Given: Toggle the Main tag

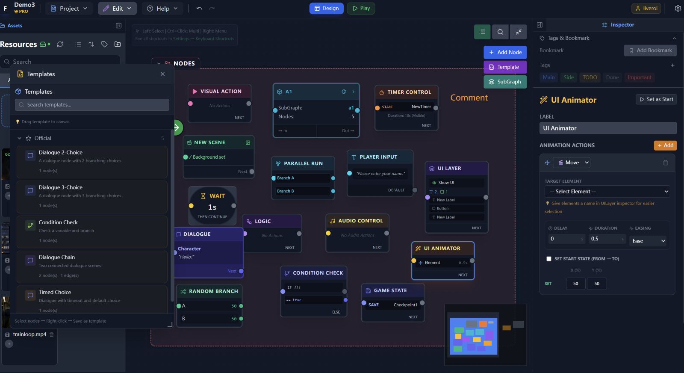Looking at the screenshot, I should pyautogui.click(x=549, y=77).
